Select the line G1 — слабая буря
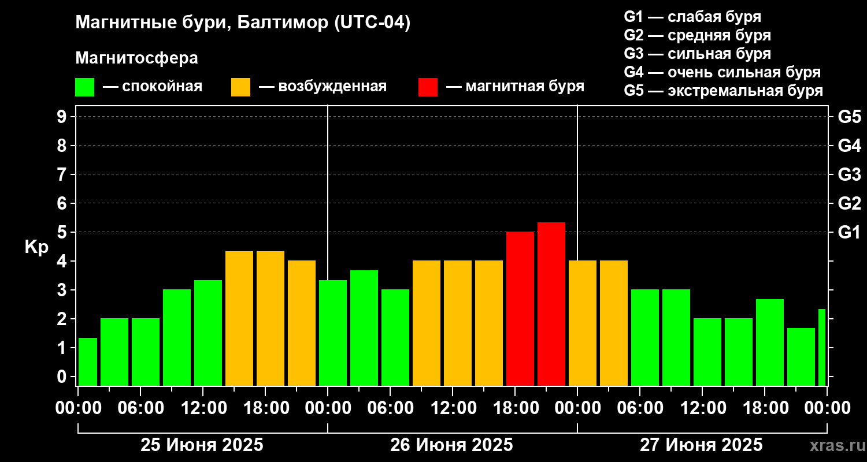 point(692,17)
